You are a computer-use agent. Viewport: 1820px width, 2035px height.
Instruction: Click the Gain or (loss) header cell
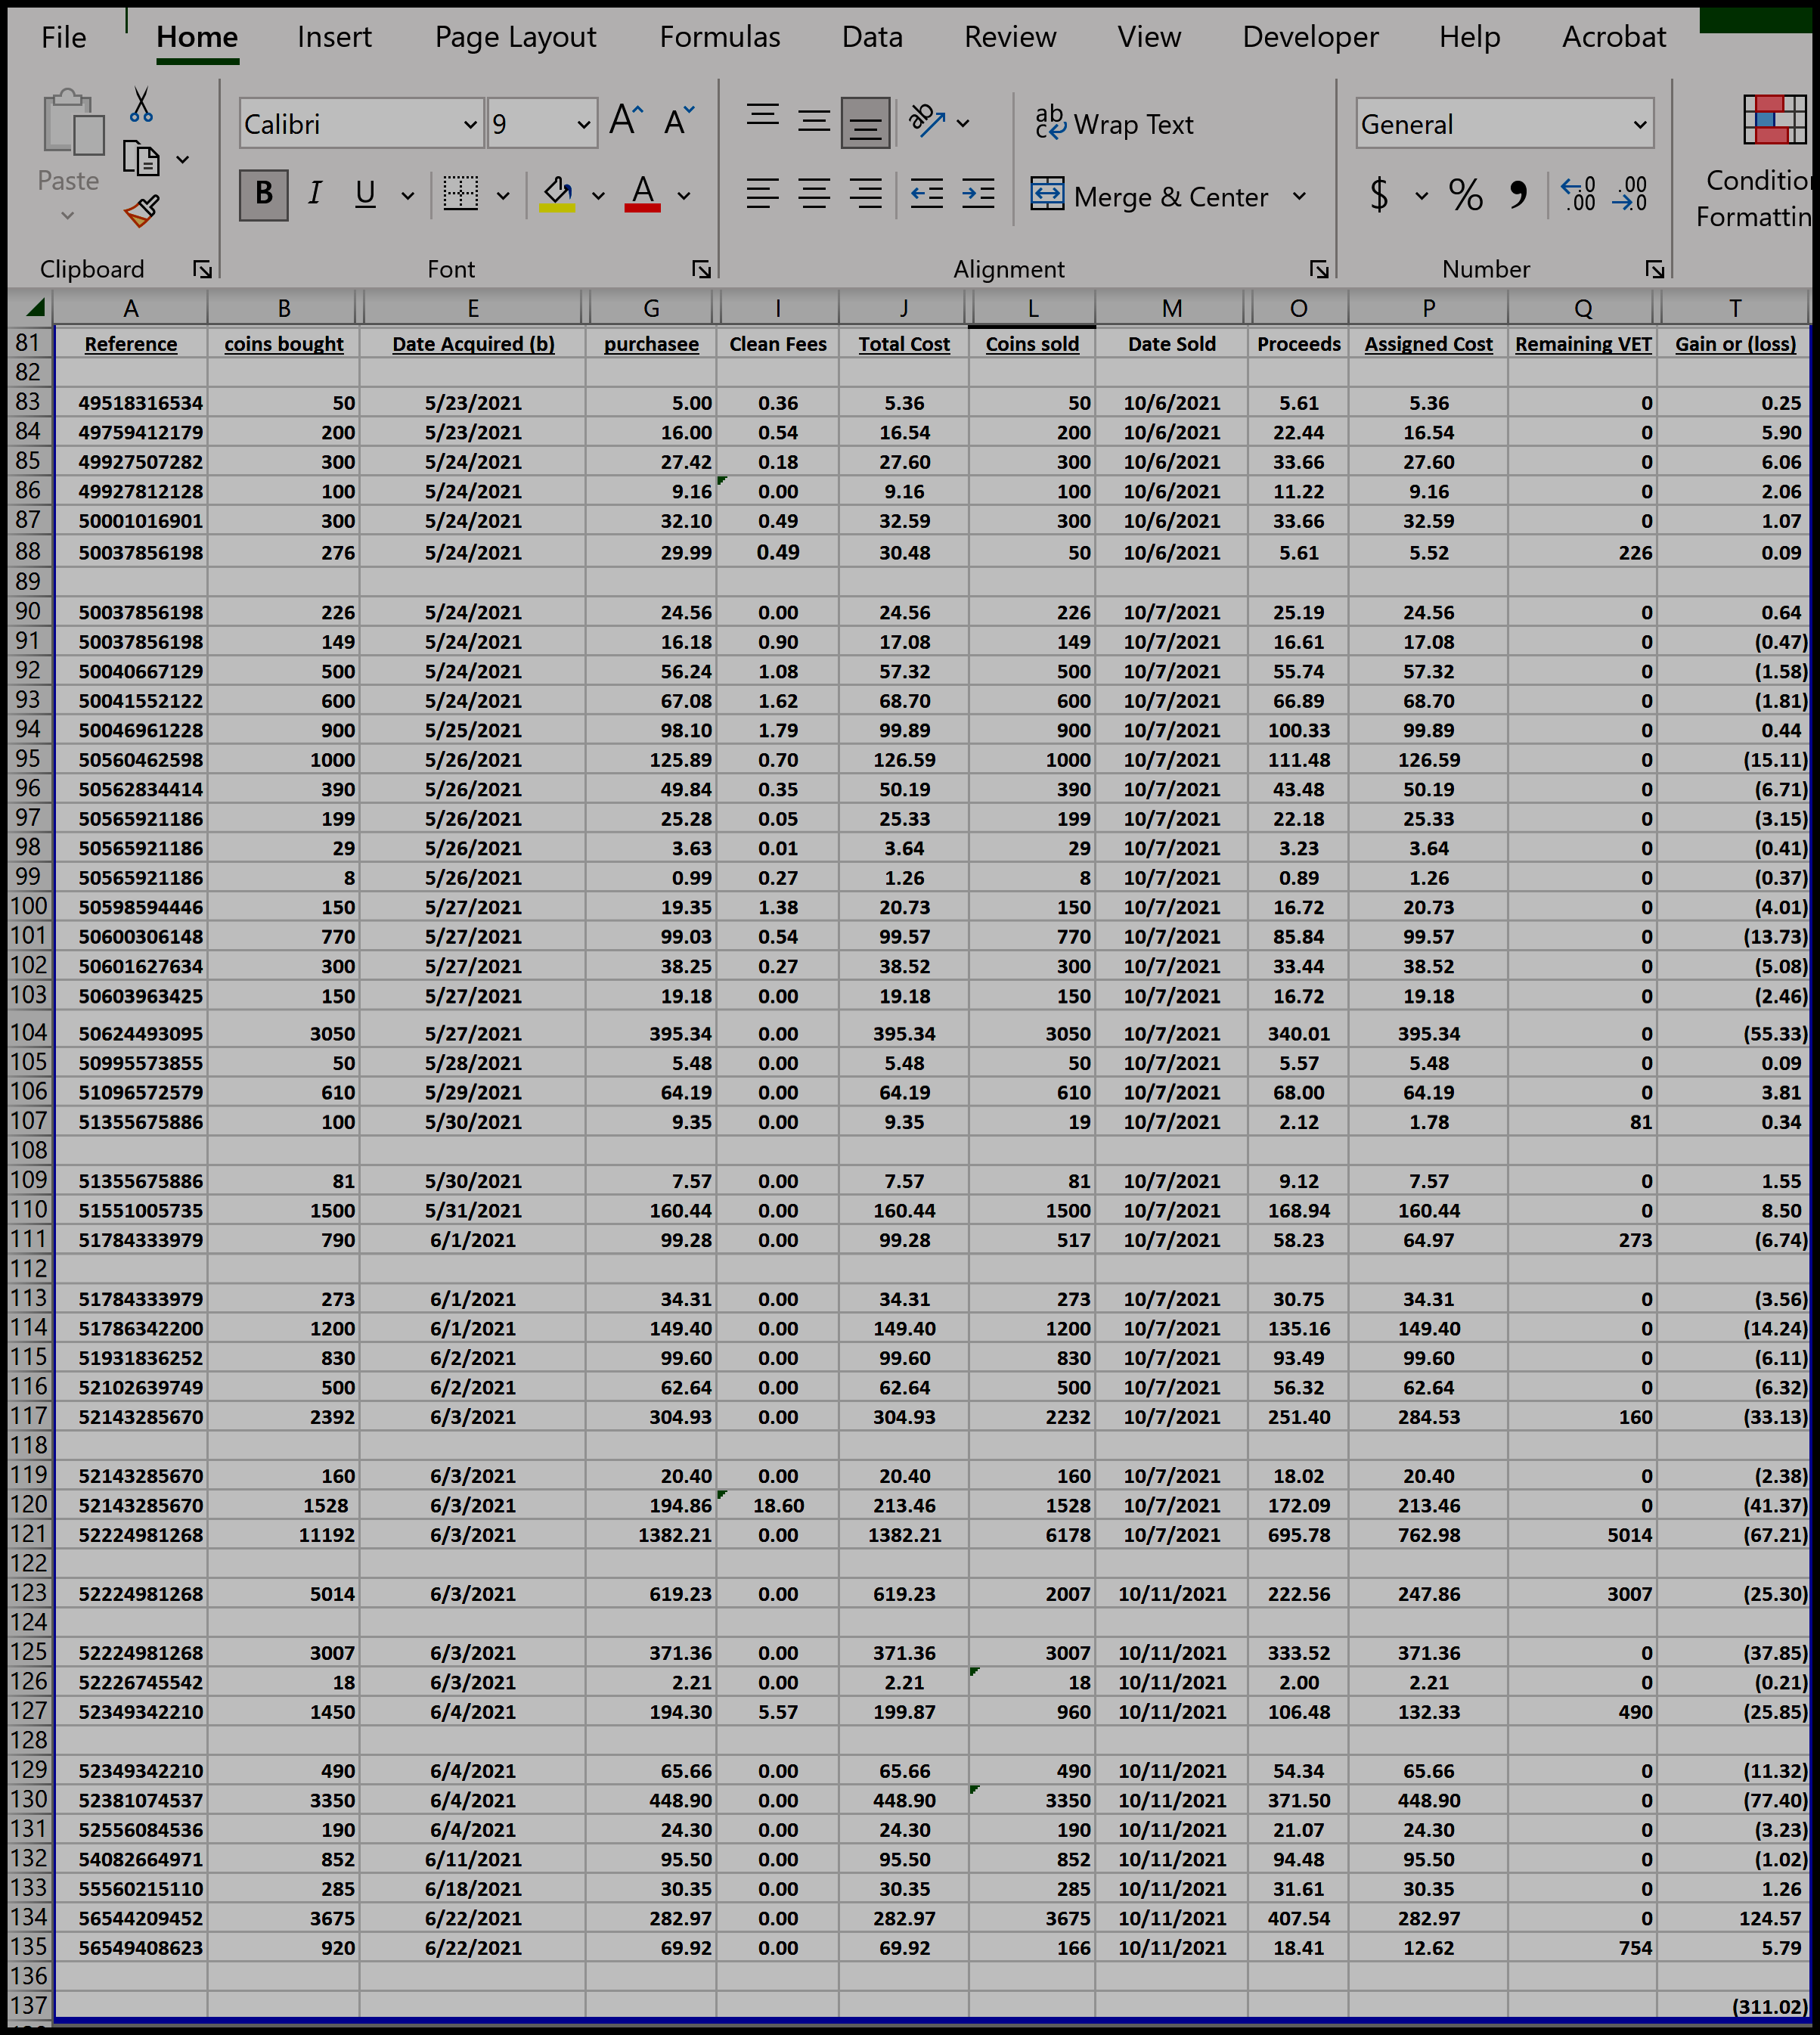[1734, 344]
